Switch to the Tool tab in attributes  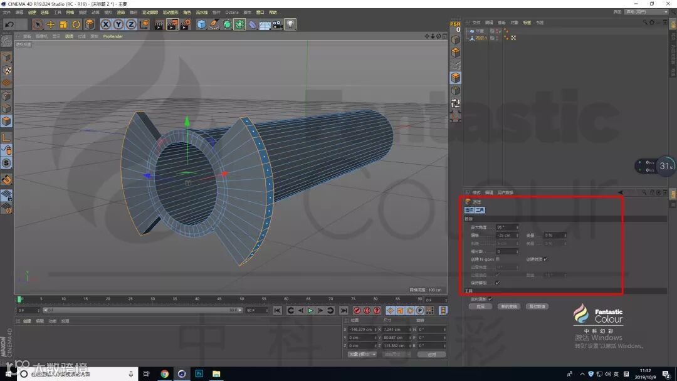480,210
